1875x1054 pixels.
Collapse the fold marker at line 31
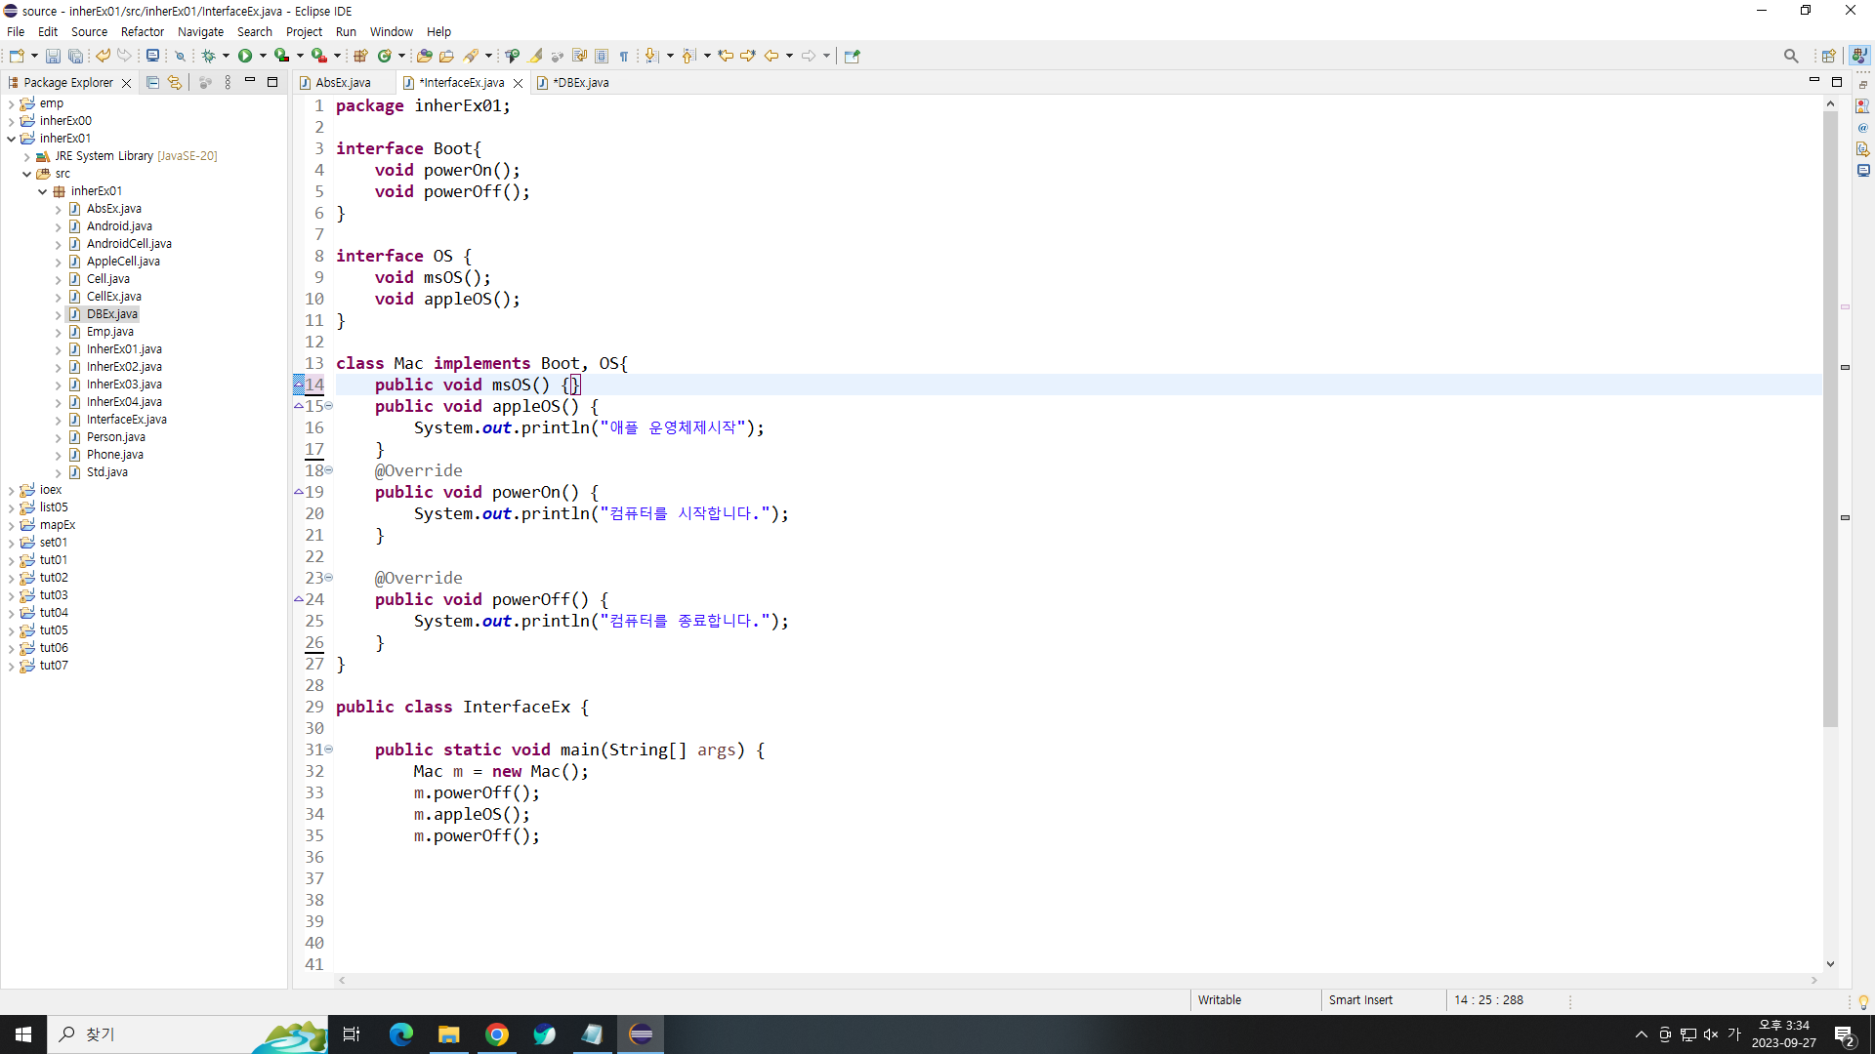329,750
